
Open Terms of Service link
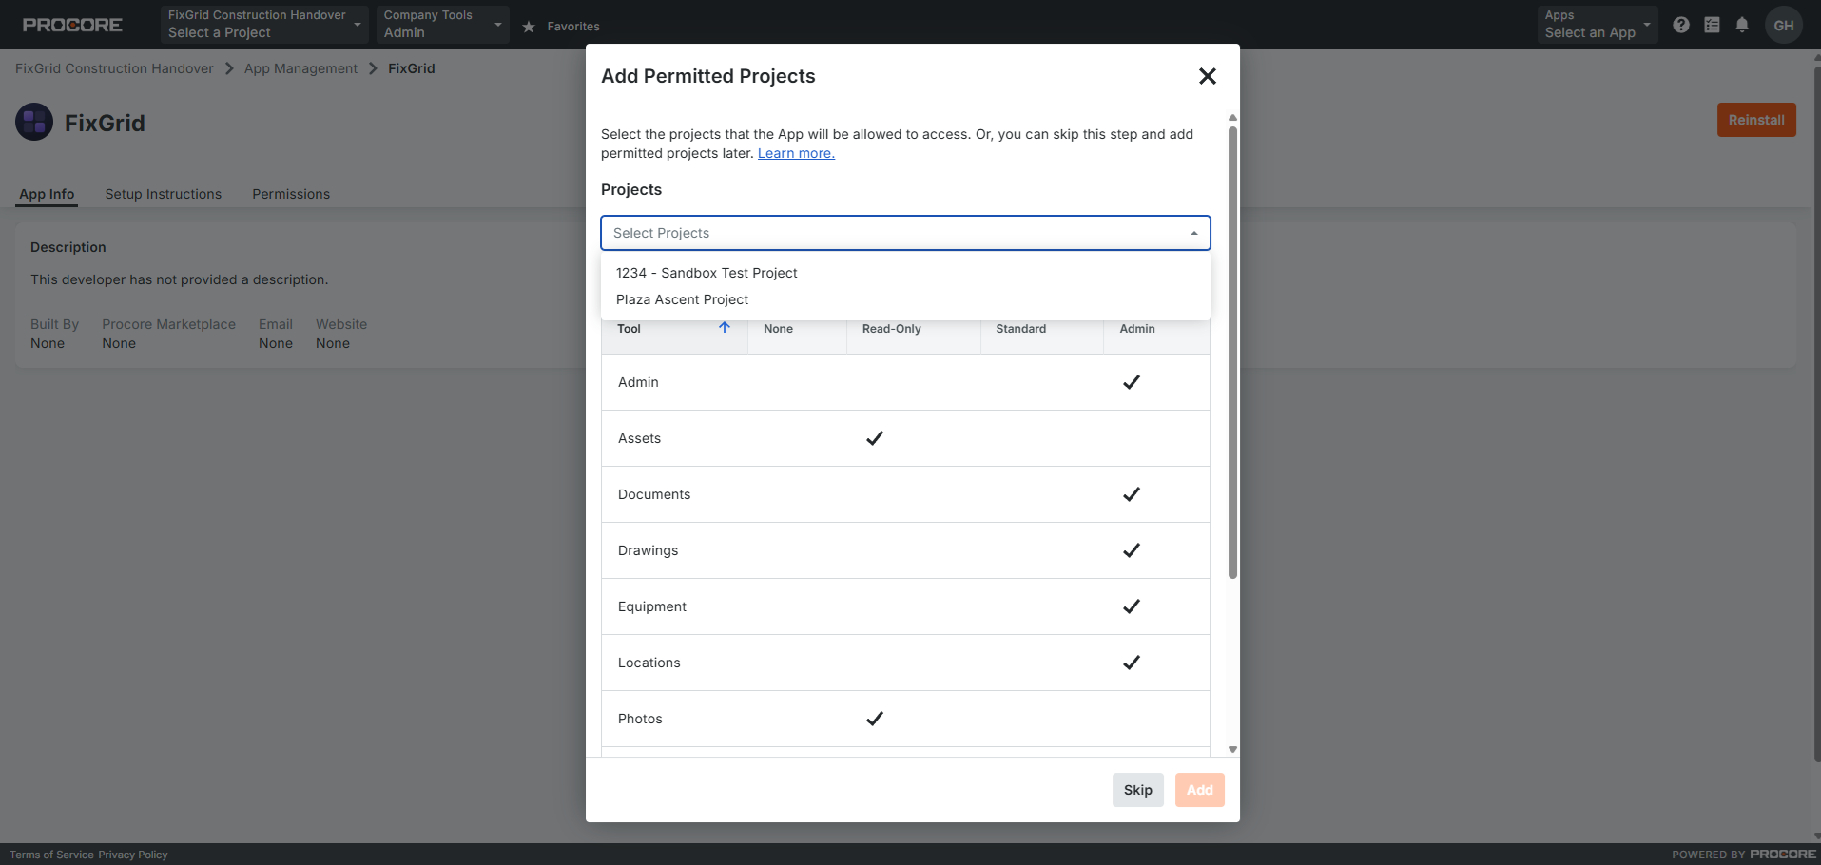51,855
